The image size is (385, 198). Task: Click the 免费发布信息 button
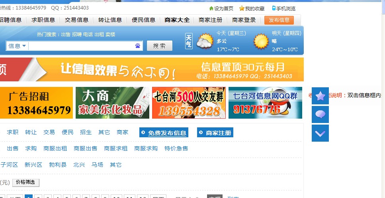point(164,133)
